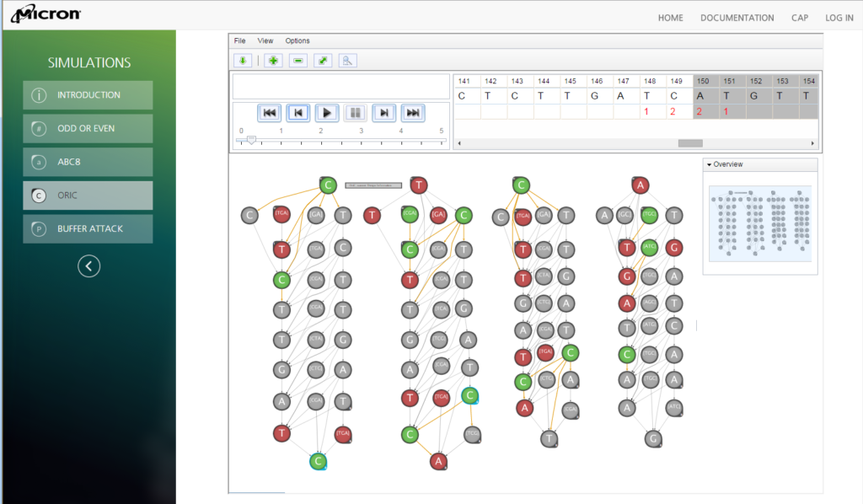Click the red G node on fourth graph's right column

(674, 248)
